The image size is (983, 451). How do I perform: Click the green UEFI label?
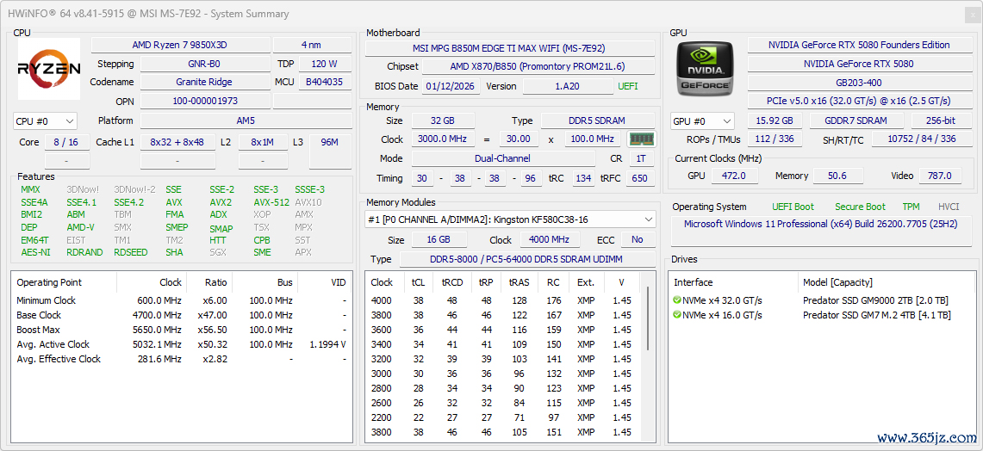tap(628, 86)
